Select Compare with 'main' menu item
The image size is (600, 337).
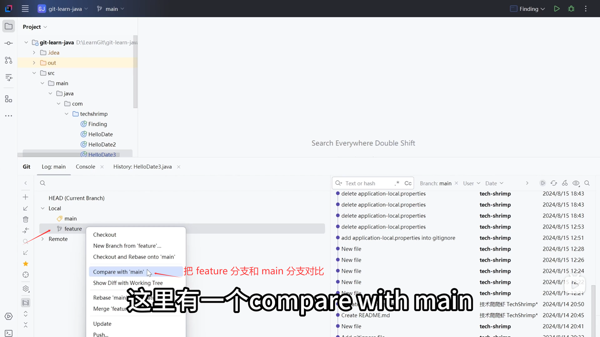pos(118,272)
